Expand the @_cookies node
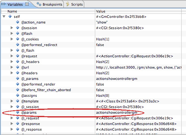The width and height of the screenshot is (186, 135). pyautogui.click(x=12, y=39)
